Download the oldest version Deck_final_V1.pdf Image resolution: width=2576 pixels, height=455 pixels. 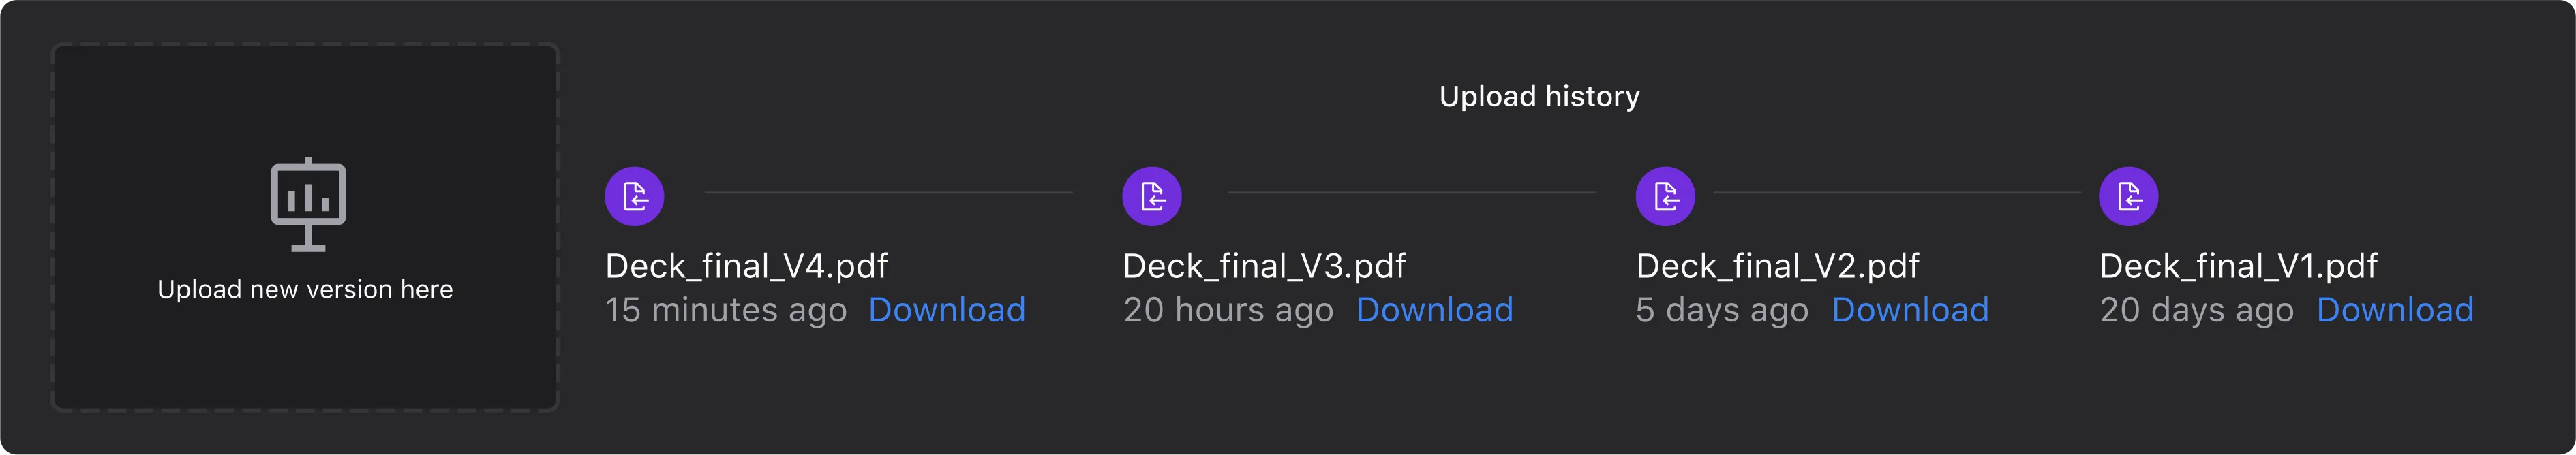[2394, 310]
